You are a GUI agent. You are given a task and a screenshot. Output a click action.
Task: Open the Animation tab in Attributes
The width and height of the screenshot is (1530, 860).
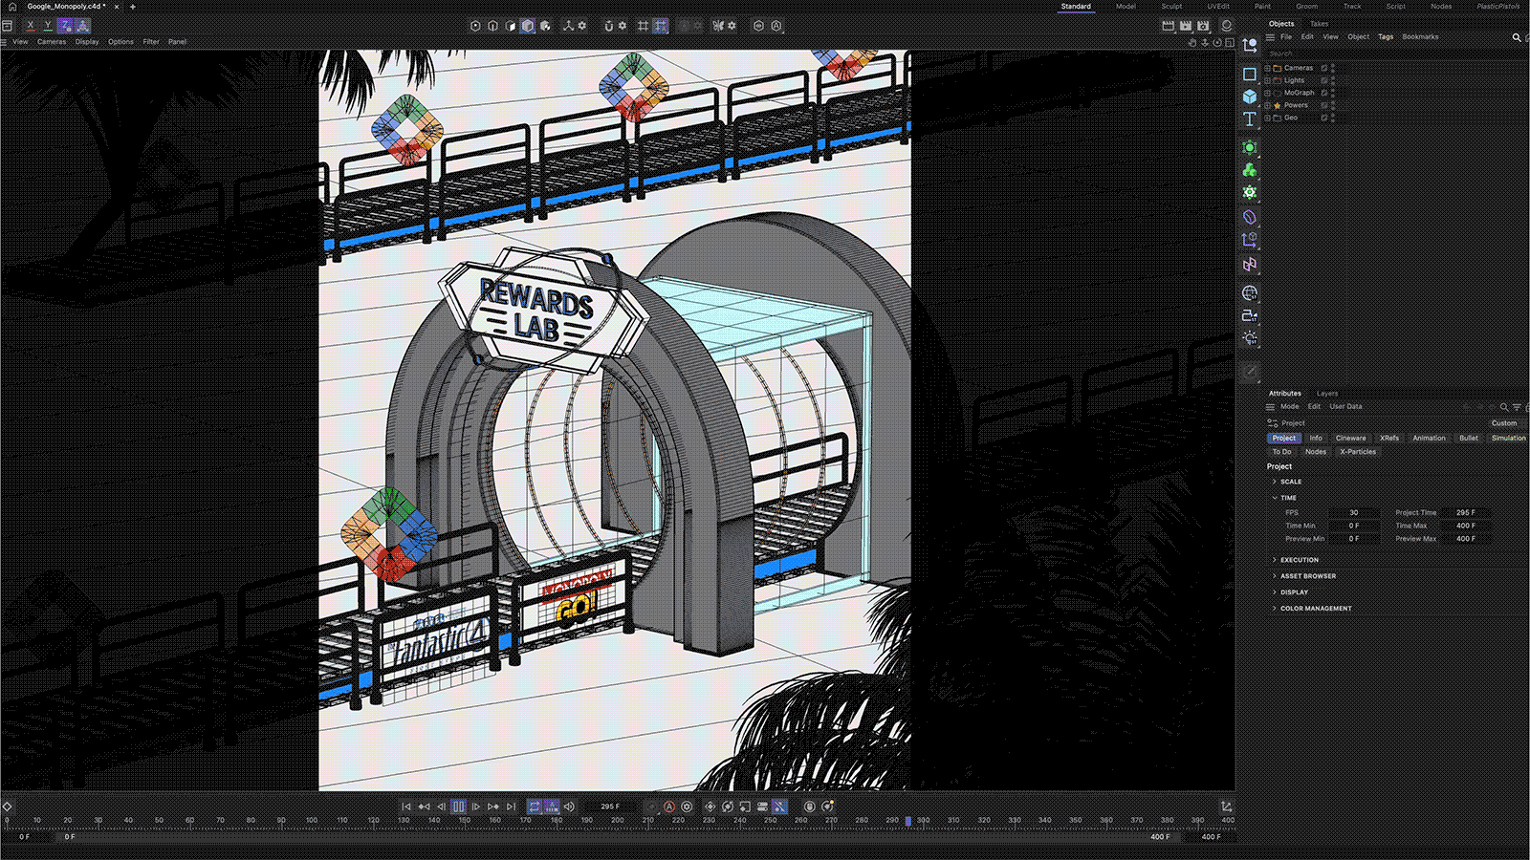(x=1429, y=438)
